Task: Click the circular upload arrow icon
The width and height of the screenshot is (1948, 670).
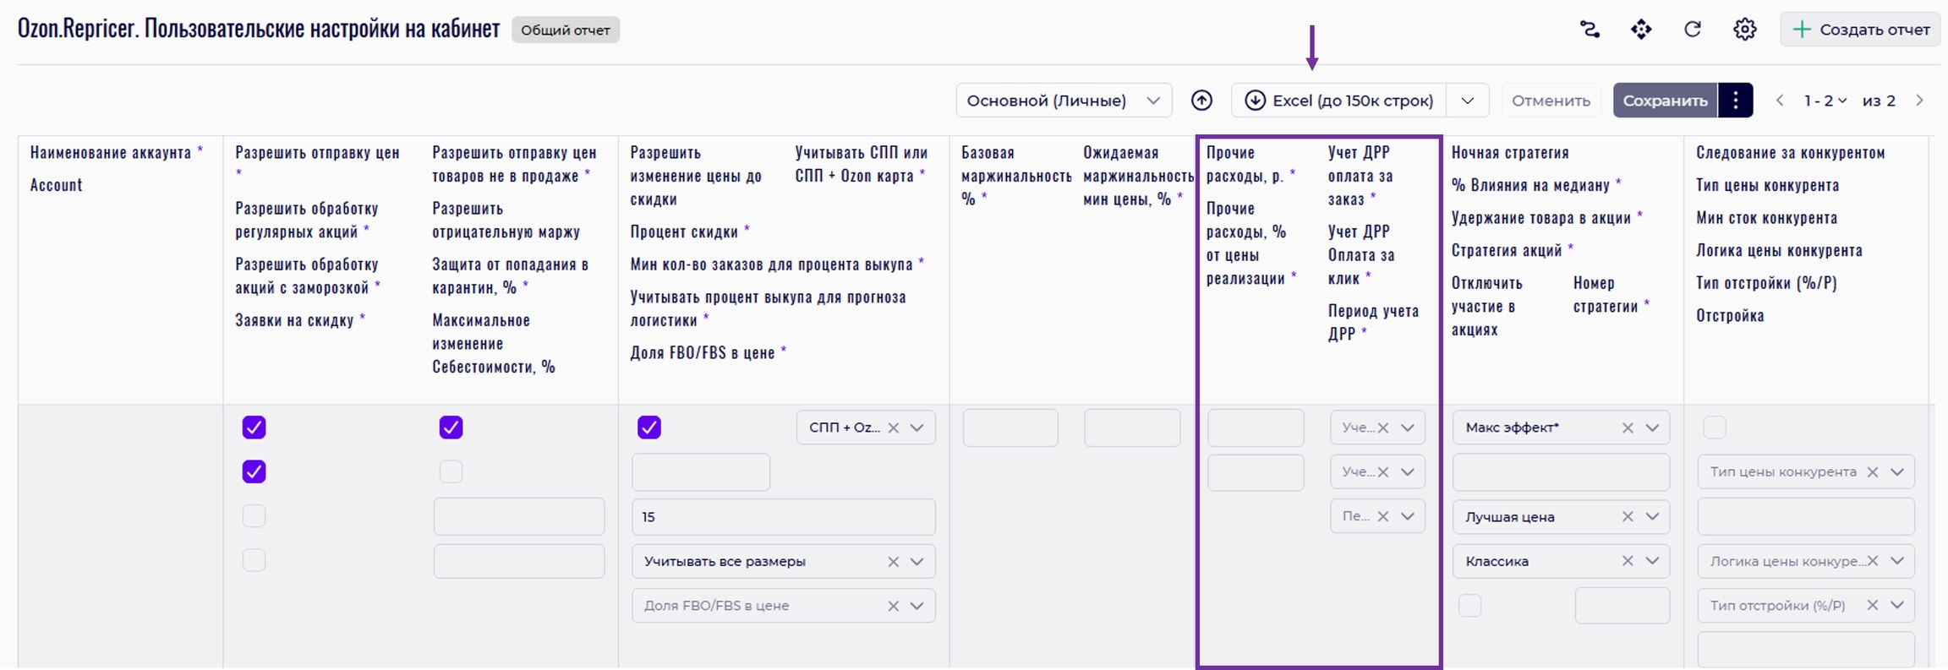Action: click(1201, 101)
